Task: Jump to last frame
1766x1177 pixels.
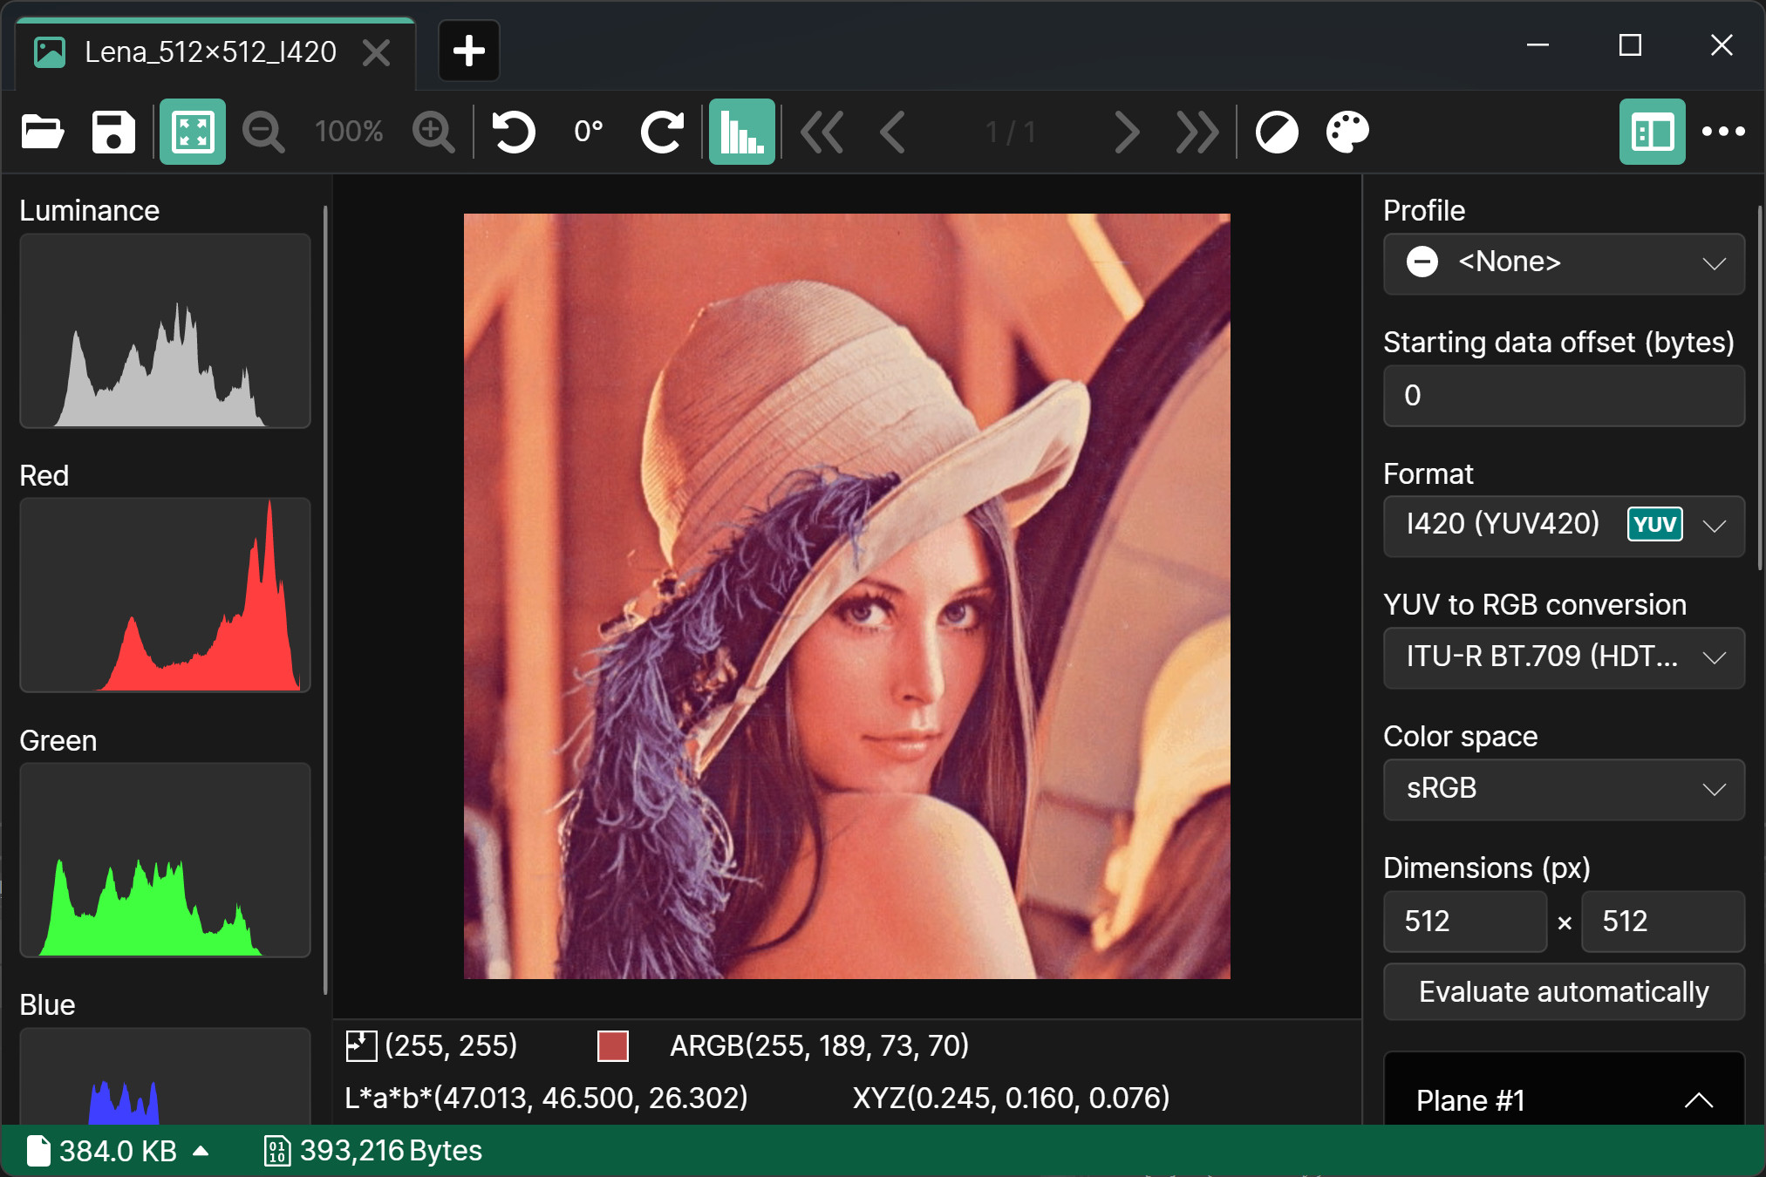Action: [1197, 133]
